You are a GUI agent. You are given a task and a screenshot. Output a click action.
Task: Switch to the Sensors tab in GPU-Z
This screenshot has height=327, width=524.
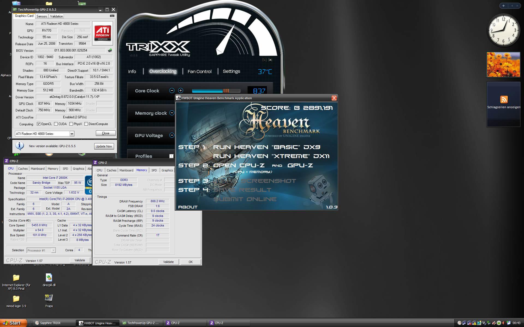pyautogui.click(x=42, y=16)
